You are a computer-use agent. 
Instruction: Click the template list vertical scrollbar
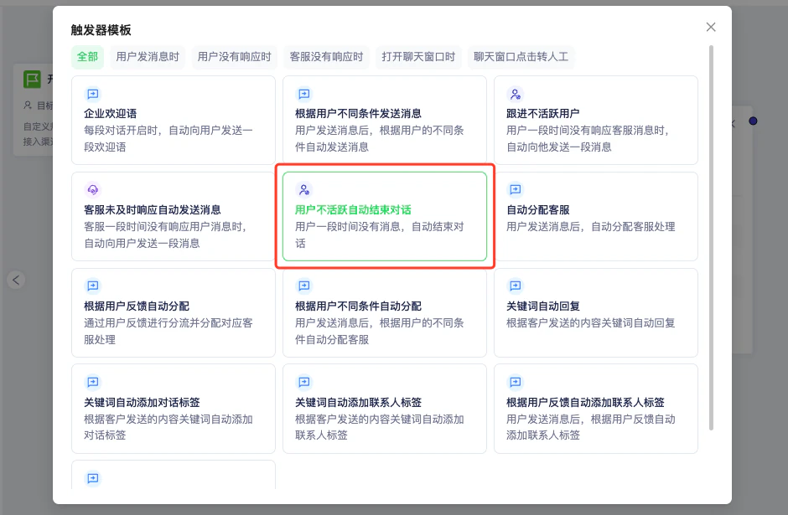pyautogui.click(x=711, y=238)
